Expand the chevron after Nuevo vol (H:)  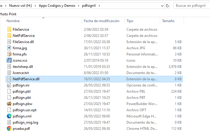pyautogui.click(x=35, y=6)
